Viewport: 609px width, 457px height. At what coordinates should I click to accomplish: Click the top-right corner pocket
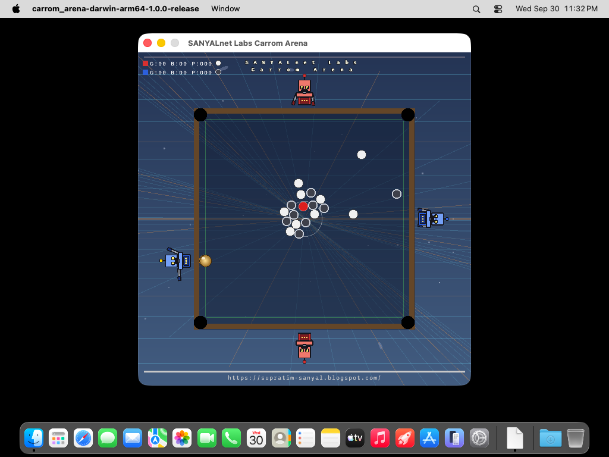(x=408, y=115)
